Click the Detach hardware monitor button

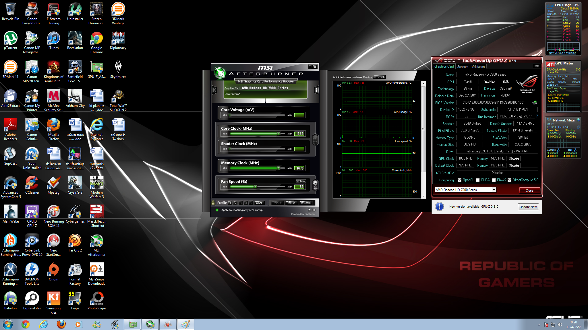click(x=380, y=77)
